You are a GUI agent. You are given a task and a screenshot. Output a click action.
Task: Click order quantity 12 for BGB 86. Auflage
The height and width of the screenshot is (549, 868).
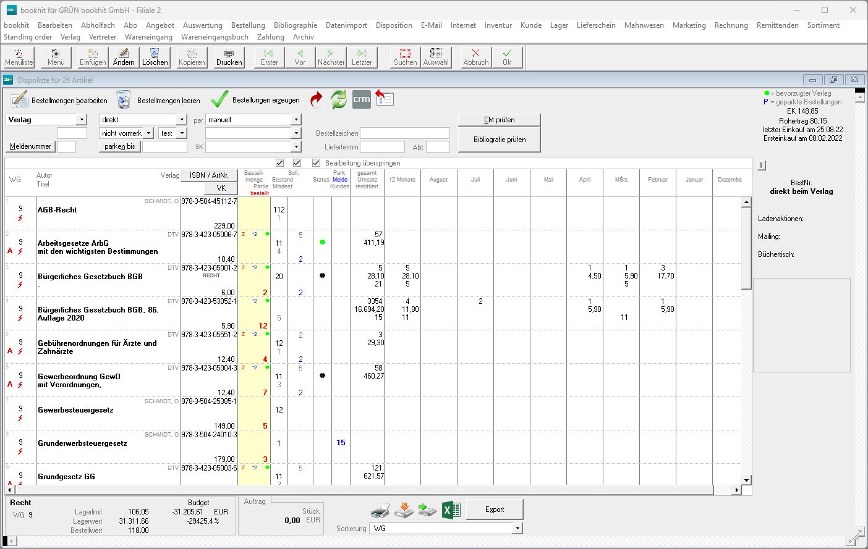(x=263, y=326)
